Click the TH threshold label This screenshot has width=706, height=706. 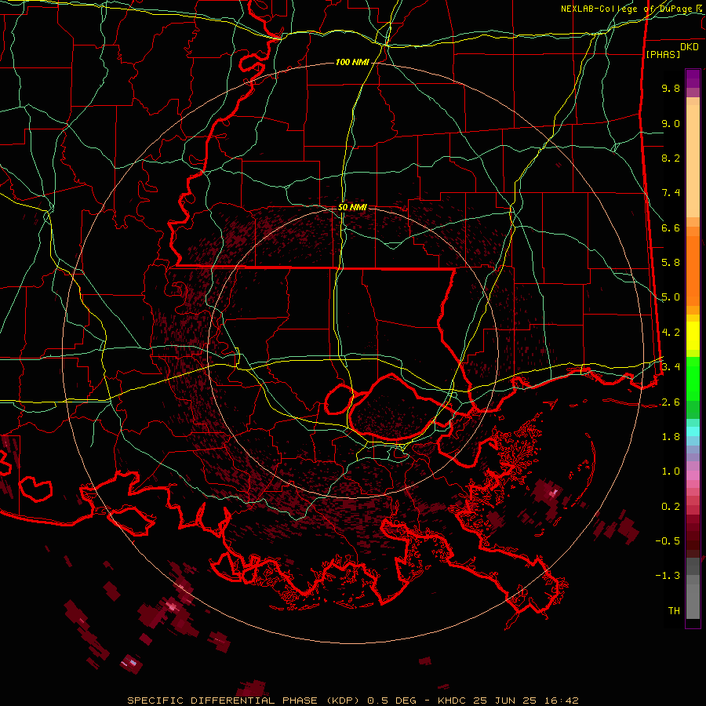[674, 611]
